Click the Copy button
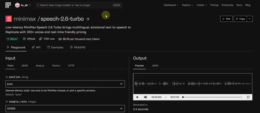Viewport: 260px width, 113px height. pos(240,19)
